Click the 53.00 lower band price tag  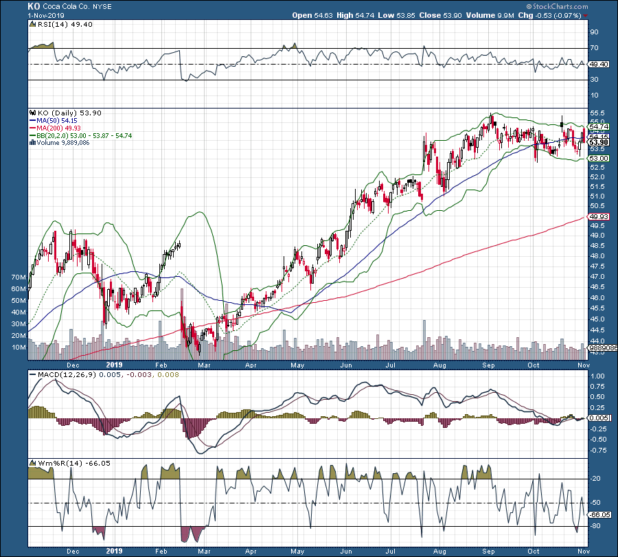599,159
